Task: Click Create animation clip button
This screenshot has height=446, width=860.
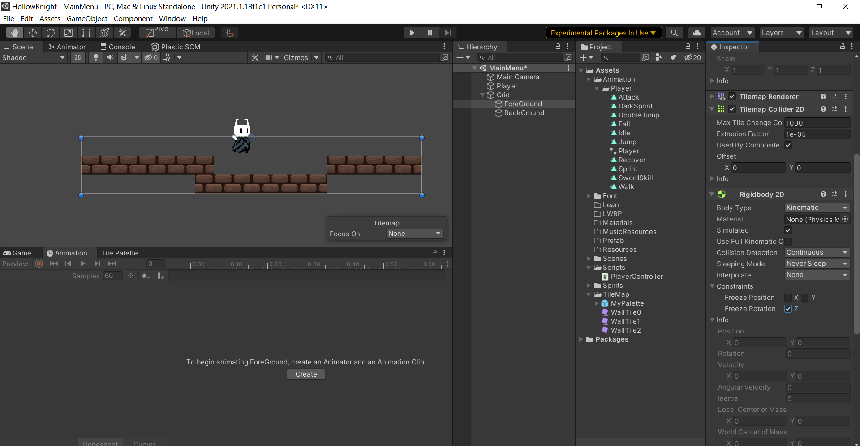Action: (306, 374)
